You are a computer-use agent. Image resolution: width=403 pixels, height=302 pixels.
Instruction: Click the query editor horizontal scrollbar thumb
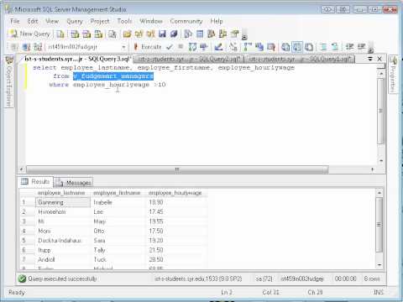(177, 169)
